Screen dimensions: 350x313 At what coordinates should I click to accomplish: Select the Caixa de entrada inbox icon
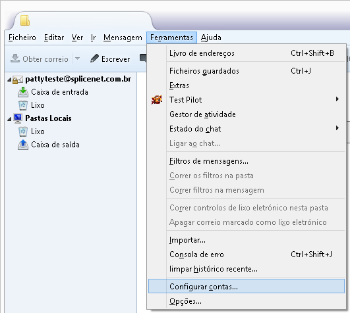pos(23,92)
